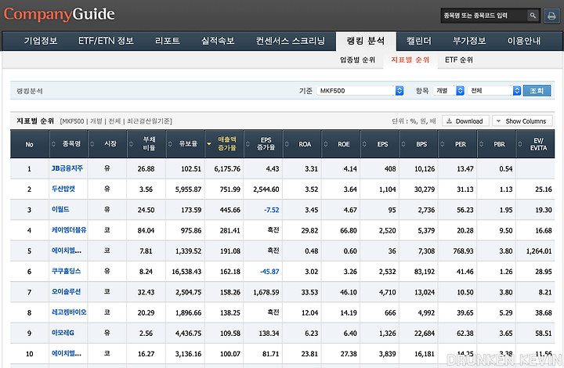This screenshot has height=368, width=564.
Task: Sort by 유보율 column sort icon
Action: coord(170,144)
